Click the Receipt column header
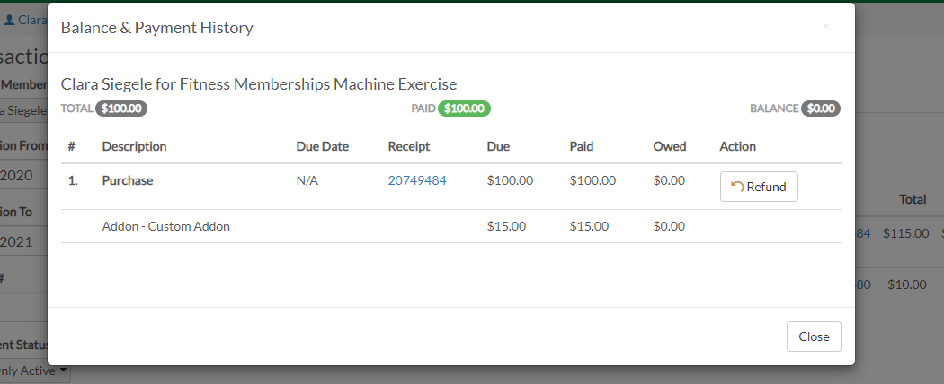Screen dimensions: 944x384 [409, 146]
